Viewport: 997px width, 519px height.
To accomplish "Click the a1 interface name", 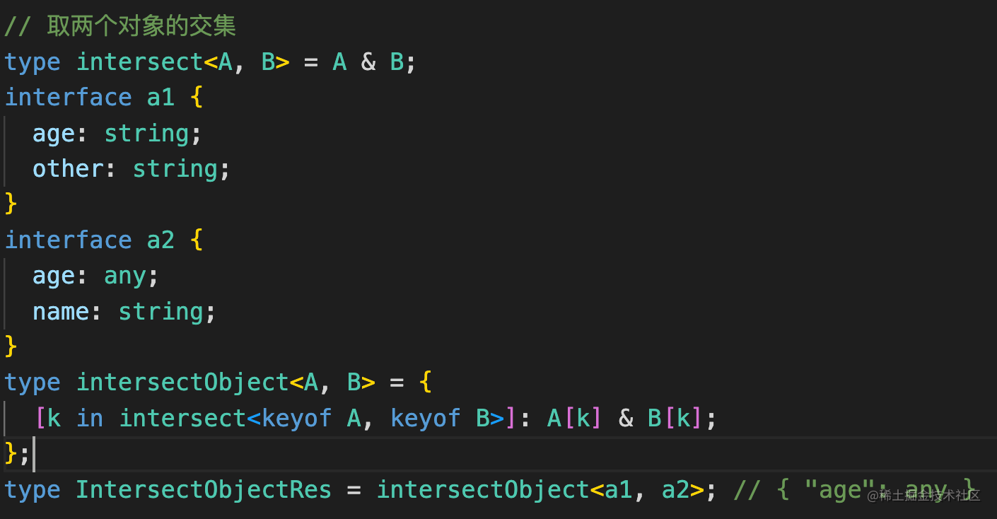I will coord(161,98).
